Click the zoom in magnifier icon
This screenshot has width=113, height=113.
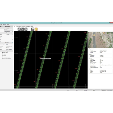[x=23, y=29]
